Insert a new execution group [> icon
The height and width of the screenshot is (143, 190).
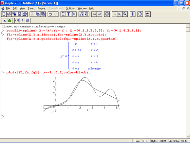(74, 14)
